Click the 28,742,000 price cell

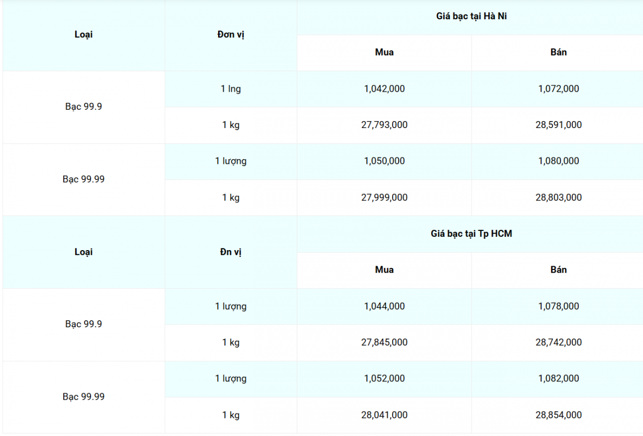coord(558,342)
